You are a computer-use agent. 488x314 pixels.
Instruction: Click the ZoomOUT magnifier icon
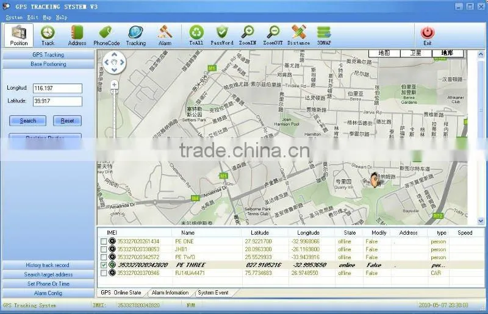coord(273,32)
